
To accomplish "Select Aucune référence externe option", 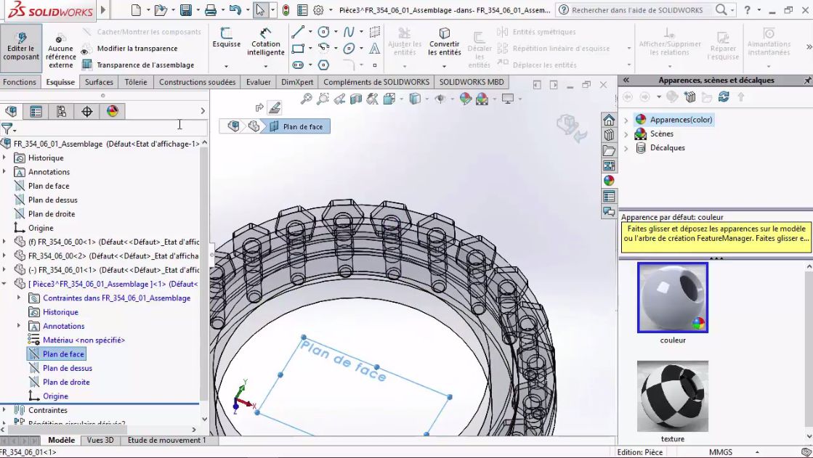I will 60,52.
